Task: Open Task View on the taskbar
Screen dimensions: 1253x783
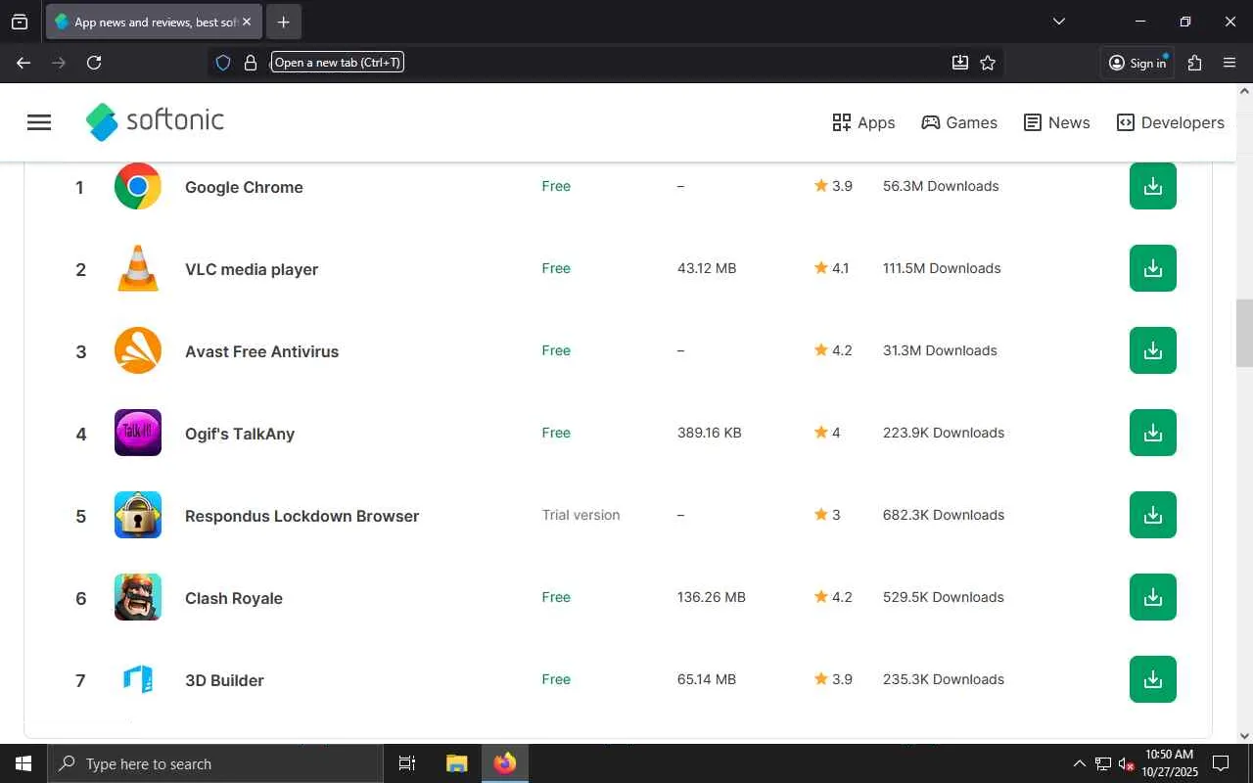Action: click(x=407, y=763)
